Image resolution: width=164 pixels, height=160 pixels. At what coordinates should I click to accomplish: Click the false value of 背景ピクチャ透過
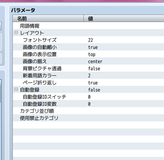coord(94,69)
